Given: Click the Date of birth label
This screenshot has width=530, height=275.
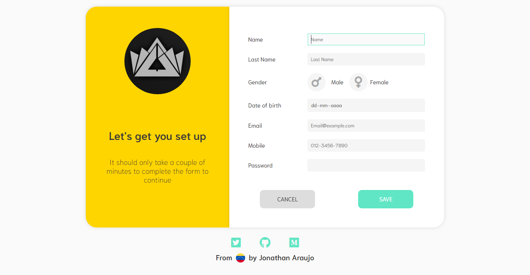Looking at the screenshot, I should click(x=265, y=106).
